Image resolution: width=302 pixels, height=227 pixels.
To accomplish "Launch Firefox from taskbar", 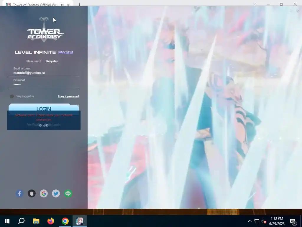I will coord(51,221).
